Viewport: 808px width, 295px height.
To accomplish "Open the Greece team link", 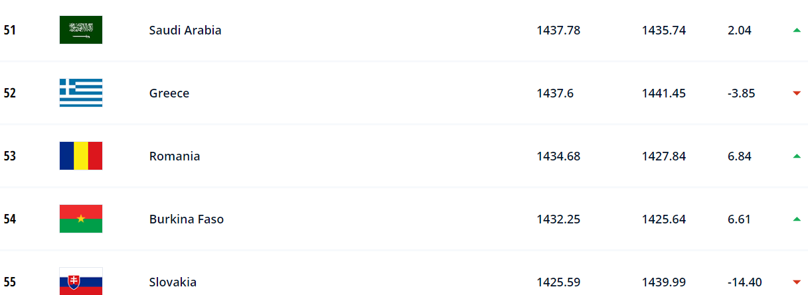I will [169, 93].
